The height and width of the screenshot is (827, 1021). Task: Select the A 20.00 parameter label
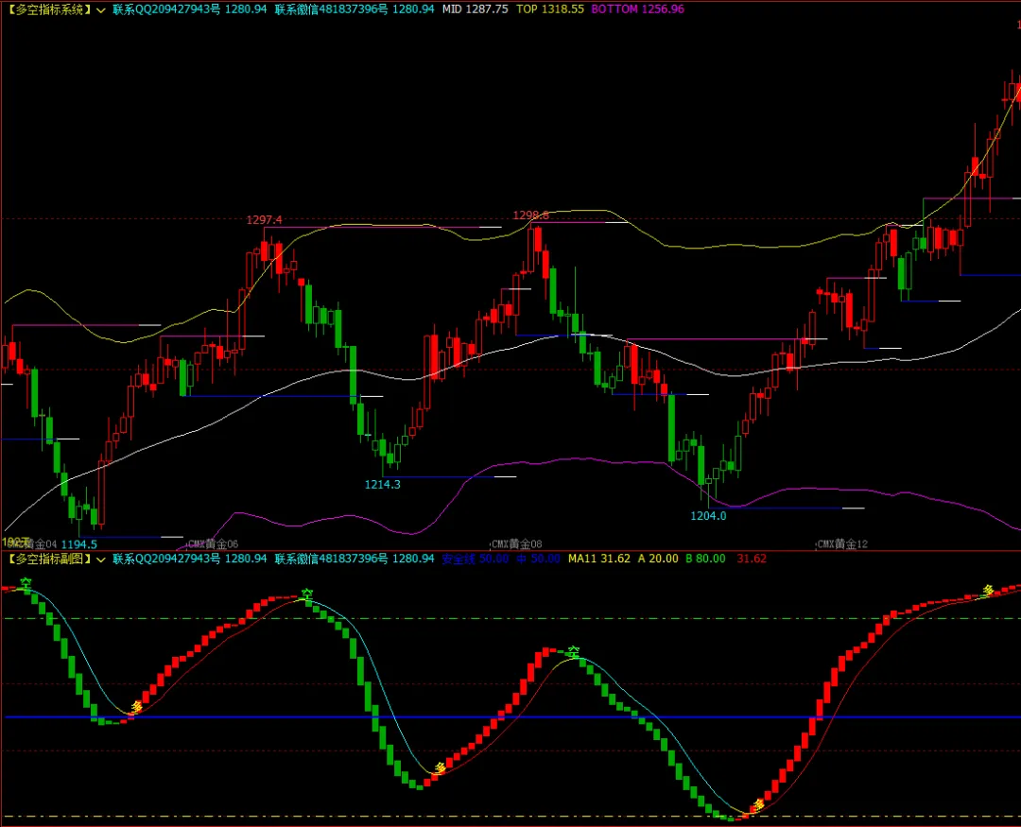tap(658, 559)
